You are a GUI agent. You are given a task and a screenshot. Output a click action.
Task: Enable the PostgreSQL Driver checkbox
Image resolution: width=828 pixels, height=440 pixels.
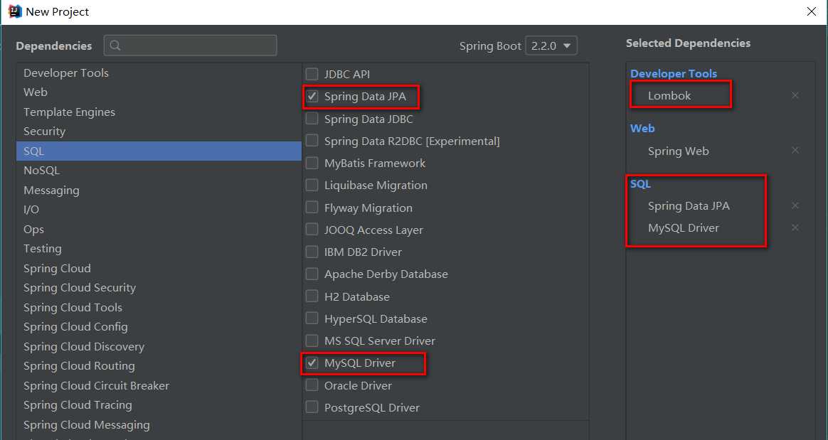click(312, 407)
